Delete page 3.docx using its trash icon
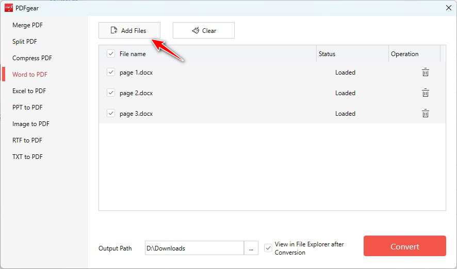Viewport: 457px width, 269px height. coord(425,113)
